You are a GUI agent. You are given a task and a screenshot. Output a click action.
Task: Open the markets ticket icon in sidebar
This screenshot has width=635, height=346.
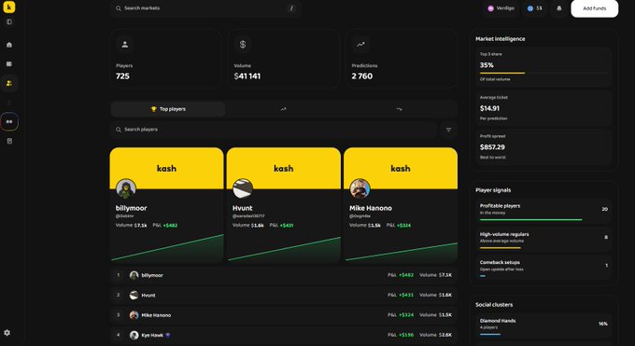pos(9,64)
